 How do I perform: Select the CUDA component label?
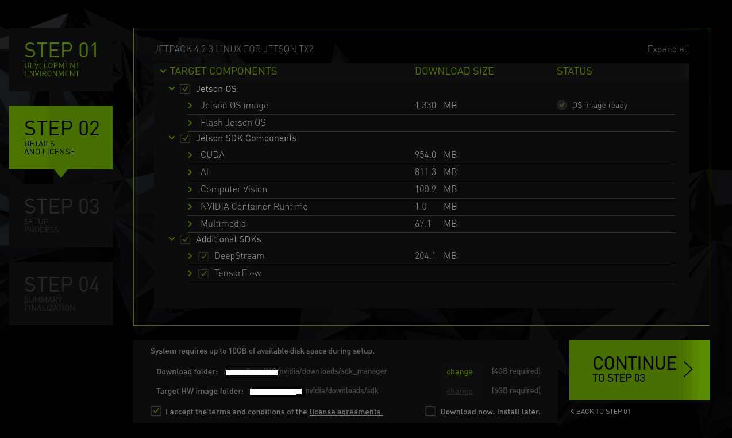tap(213, 155)
